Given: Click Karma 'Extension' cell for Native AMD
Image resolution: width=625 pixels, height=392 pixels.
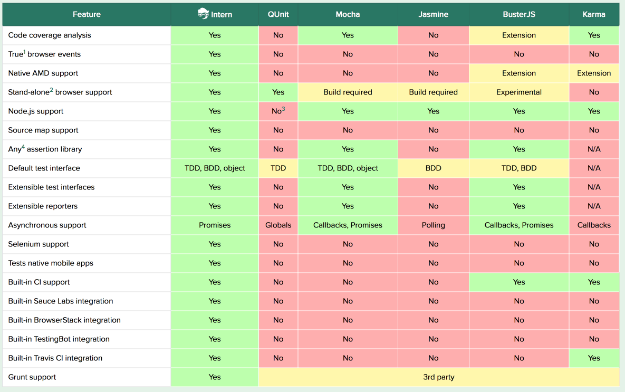Looking at the screenshot, I should (x=594, y=73).
